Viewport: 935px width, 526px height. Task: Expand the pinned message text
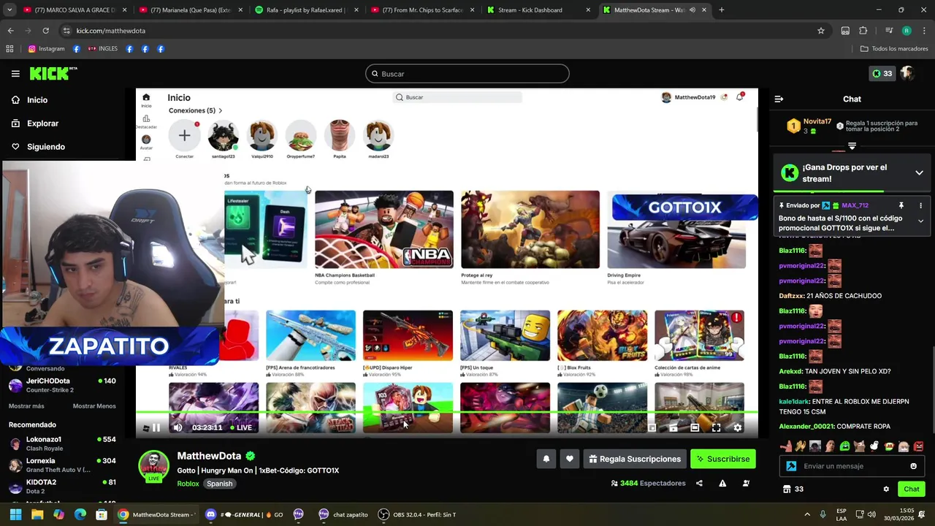(920, 221)
